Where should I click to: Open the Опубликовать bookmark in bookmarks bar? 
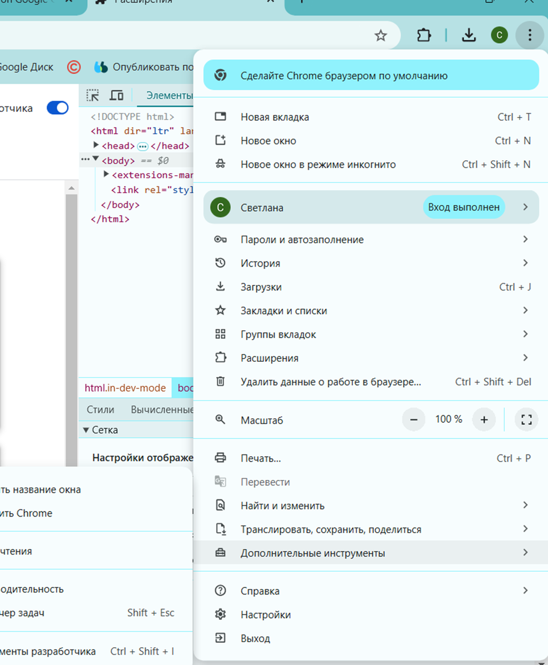[x=144, y=67]
